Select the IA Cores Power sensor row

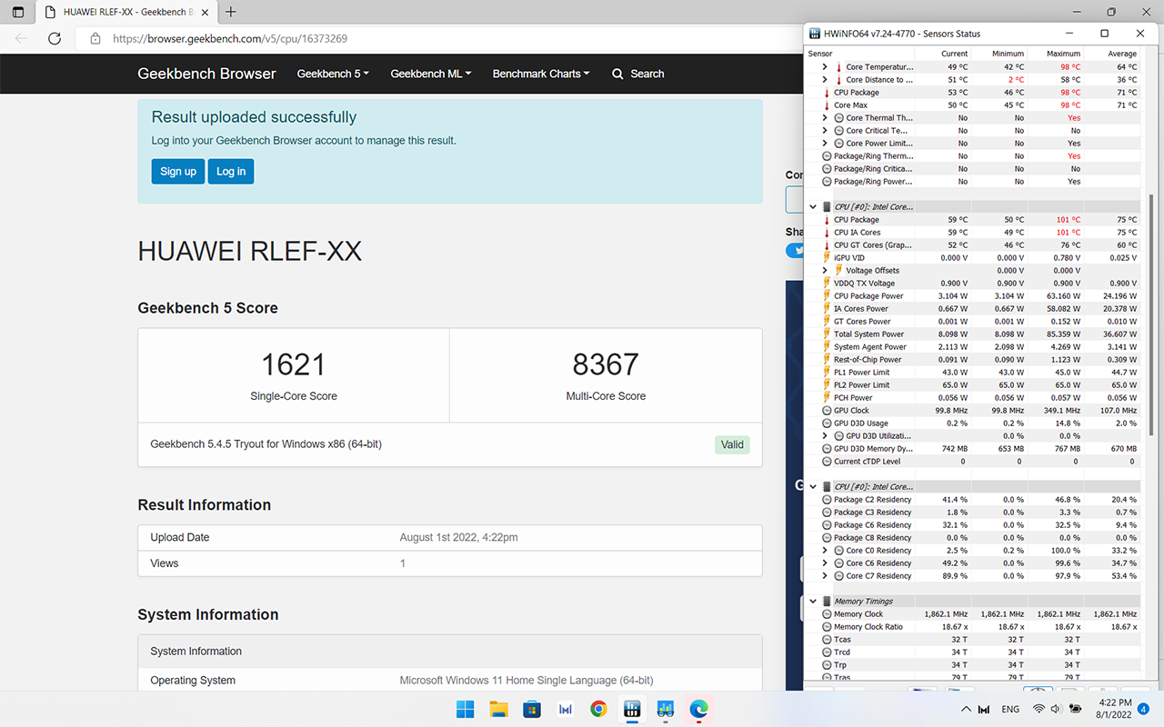click(973, 309)
